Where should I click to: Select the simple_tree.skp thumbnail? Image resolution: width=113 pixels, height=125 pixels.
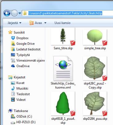95,37
